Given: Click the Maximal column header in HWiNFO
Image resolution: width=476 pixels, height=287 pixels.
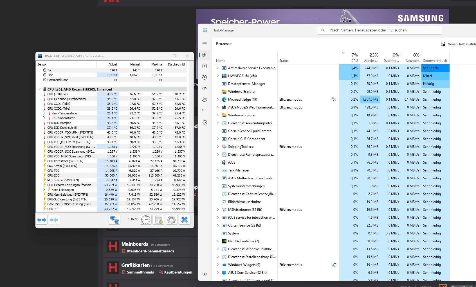Looking at the screenshot, I should [x=153, y=64].
